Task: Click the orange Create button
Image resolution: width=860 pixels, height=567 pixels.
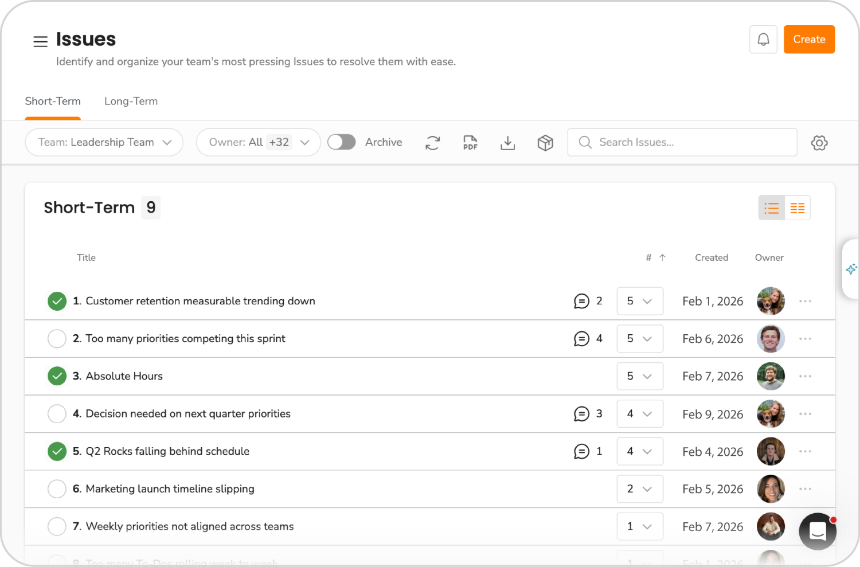Action: coord(809,40)
